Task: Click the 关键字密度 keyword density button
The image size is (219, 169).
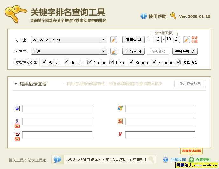Action: (185, 51)
